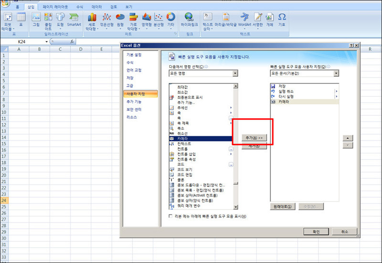Expand the 컨트롤 삽입 submenu arrow
Screen dimensions: 382x263
coord(231,154)
